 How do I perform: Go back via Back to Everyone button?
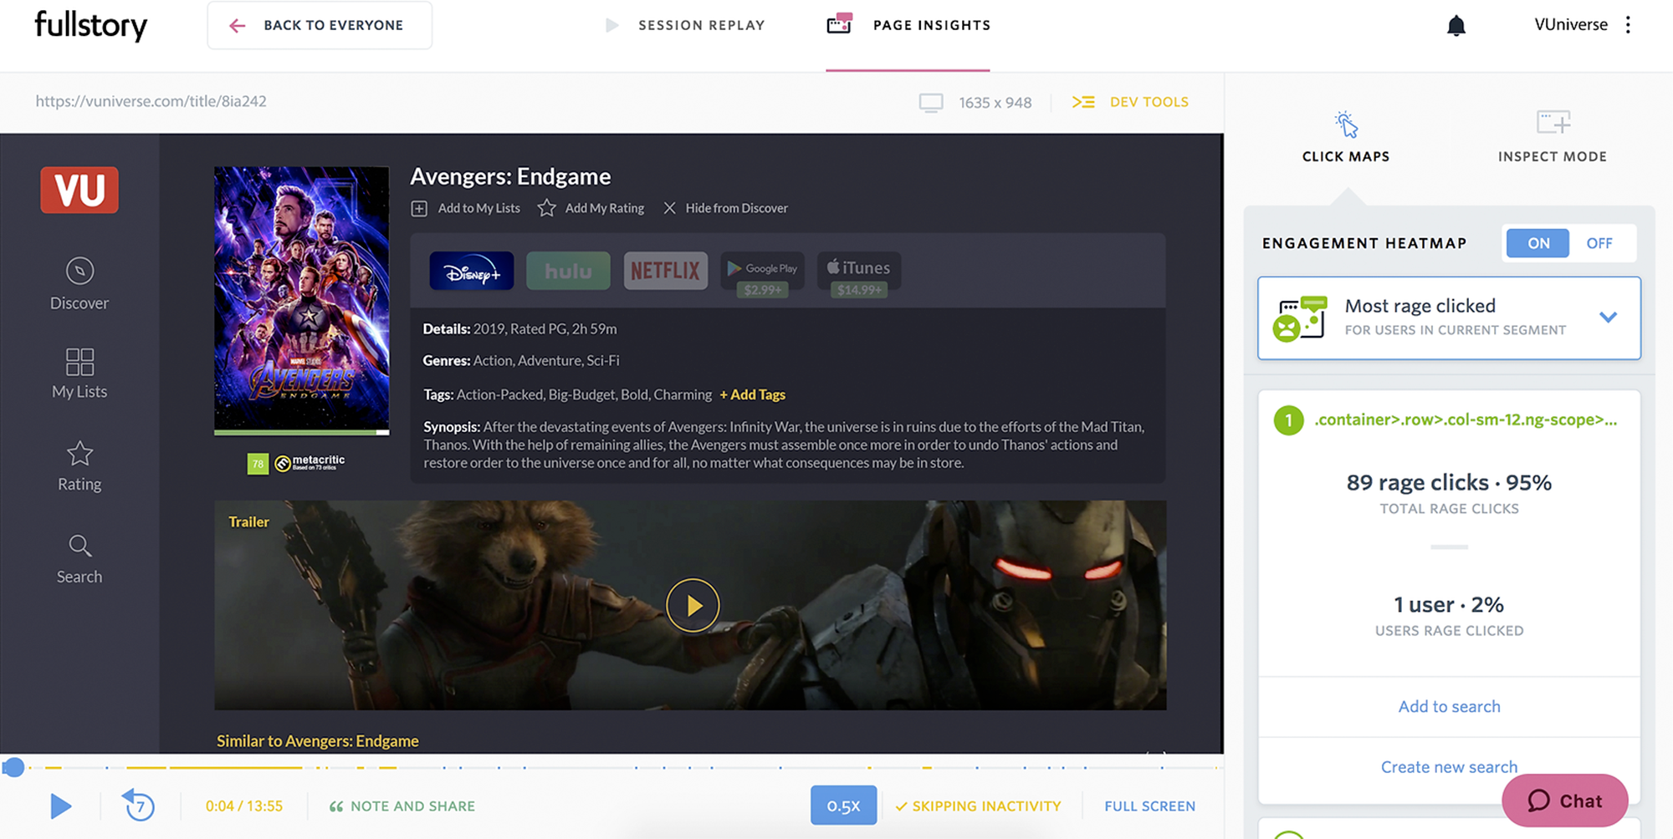[x=320, y=25]
